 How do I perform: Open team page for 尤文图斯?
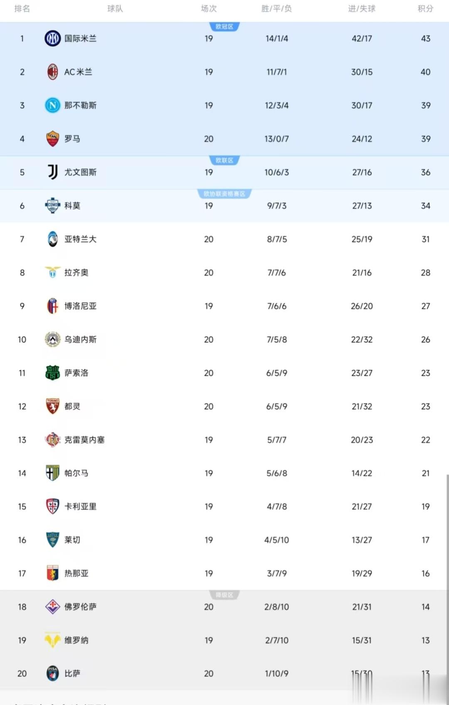[80, 172]
